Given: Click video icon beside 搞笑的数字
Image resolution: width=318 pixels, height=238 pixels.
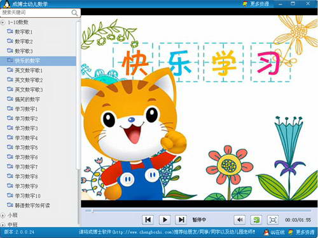Looking at the screenshot, I should (10, 99).
